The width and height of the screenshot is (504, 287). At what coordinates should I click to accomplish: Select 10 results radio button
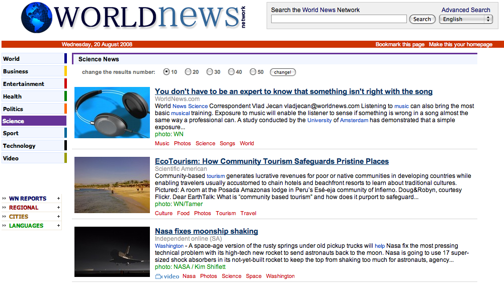[x=166, y=72]
